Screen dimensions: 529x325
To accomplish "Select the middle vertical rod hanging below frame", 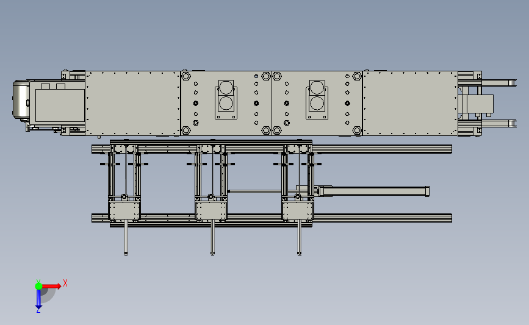I will point(212,237).
